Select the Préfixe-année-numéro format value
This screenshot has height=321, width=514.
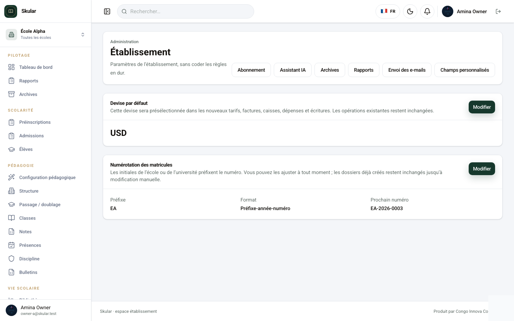pos(265,208)
